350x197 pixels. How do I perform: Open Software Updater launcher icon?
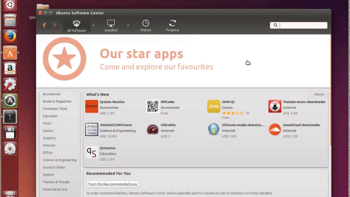(x=10, y=101)
